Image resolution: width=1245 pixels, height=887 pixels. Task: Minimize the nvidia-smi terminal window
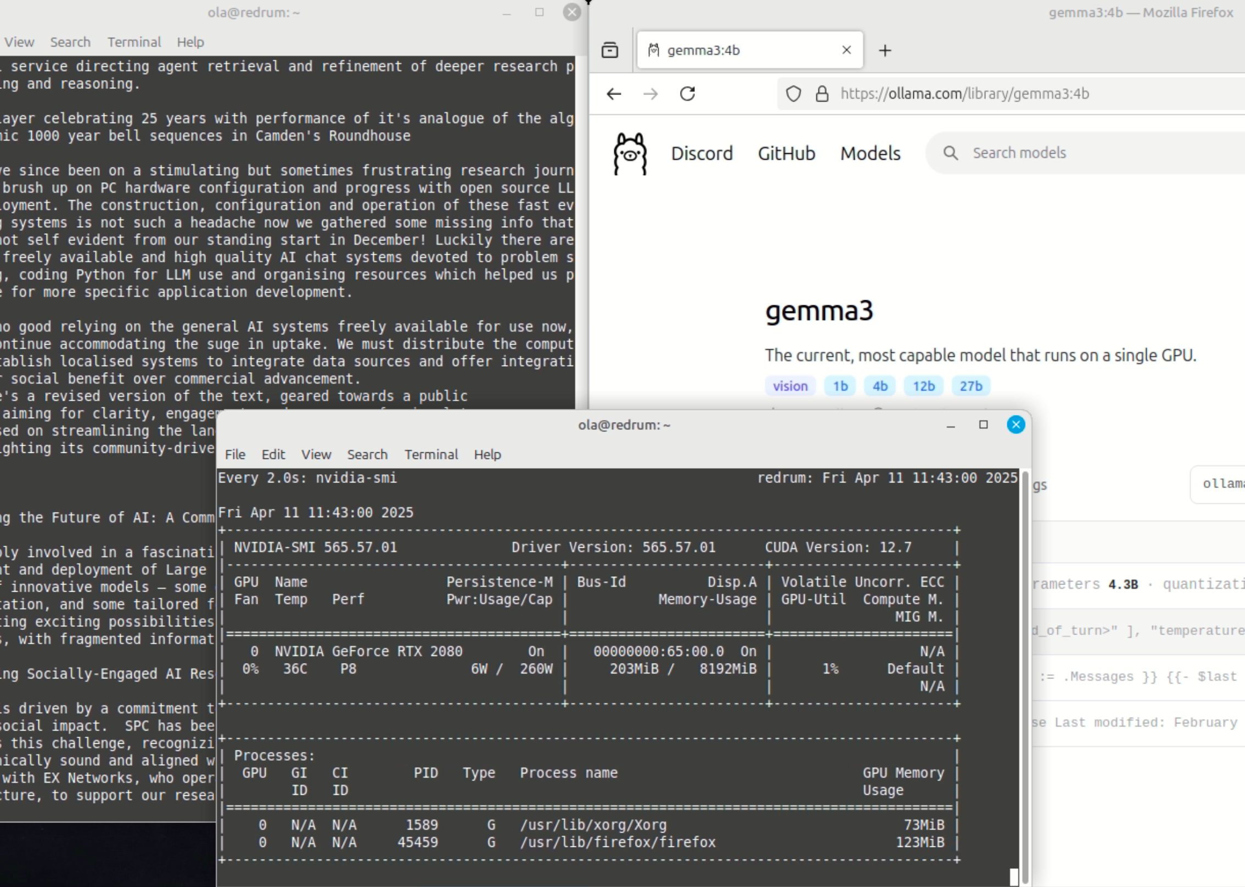[x=951, y=425]
